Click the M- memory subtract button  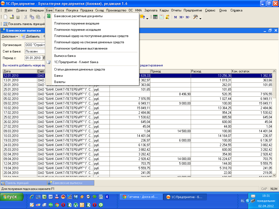[x=188, y=17]
